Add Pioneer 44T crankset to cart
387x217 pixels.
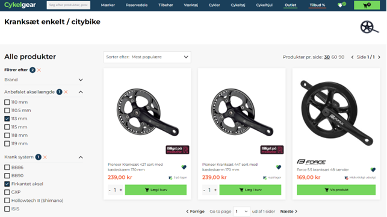250,190
